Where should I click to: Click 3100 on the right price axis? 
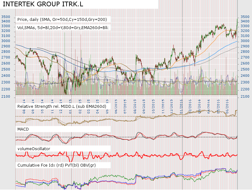245,36
